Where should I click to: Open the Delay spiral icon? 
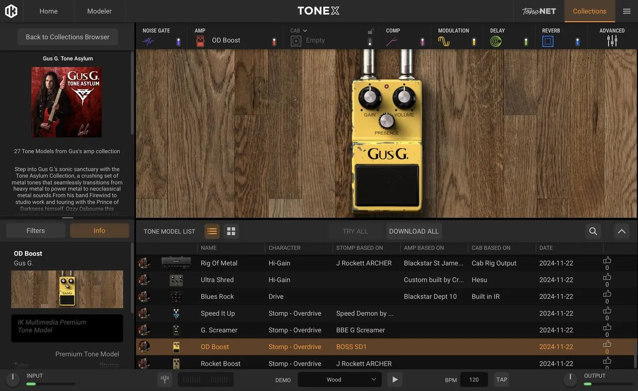pyautogui.click(x=496, y=41)
